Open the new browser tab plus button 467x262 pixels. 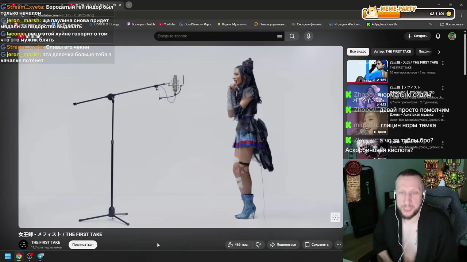tap(129, 5)
